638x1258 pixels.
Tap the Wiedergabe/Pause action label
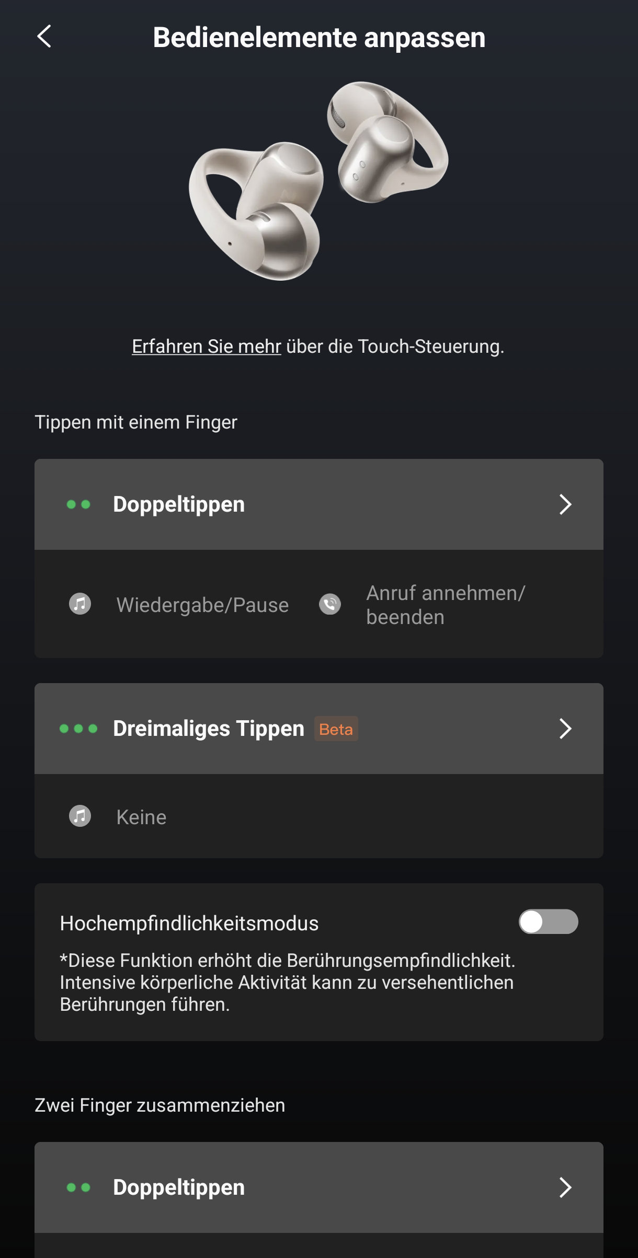click(x=202, y=605)
